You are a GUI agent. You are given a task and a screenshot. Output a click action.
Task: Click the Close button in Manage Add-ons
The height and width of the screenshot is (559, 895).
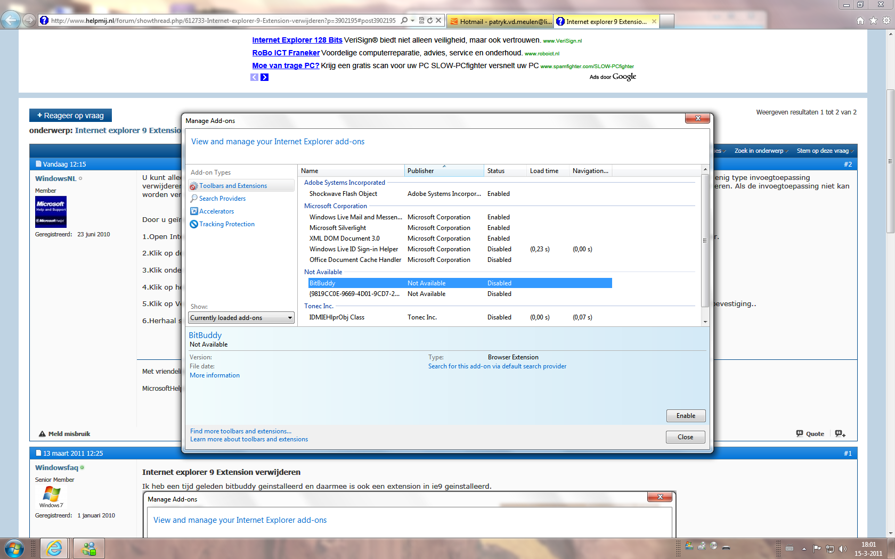pyautogui.click(x=686, y=437)
